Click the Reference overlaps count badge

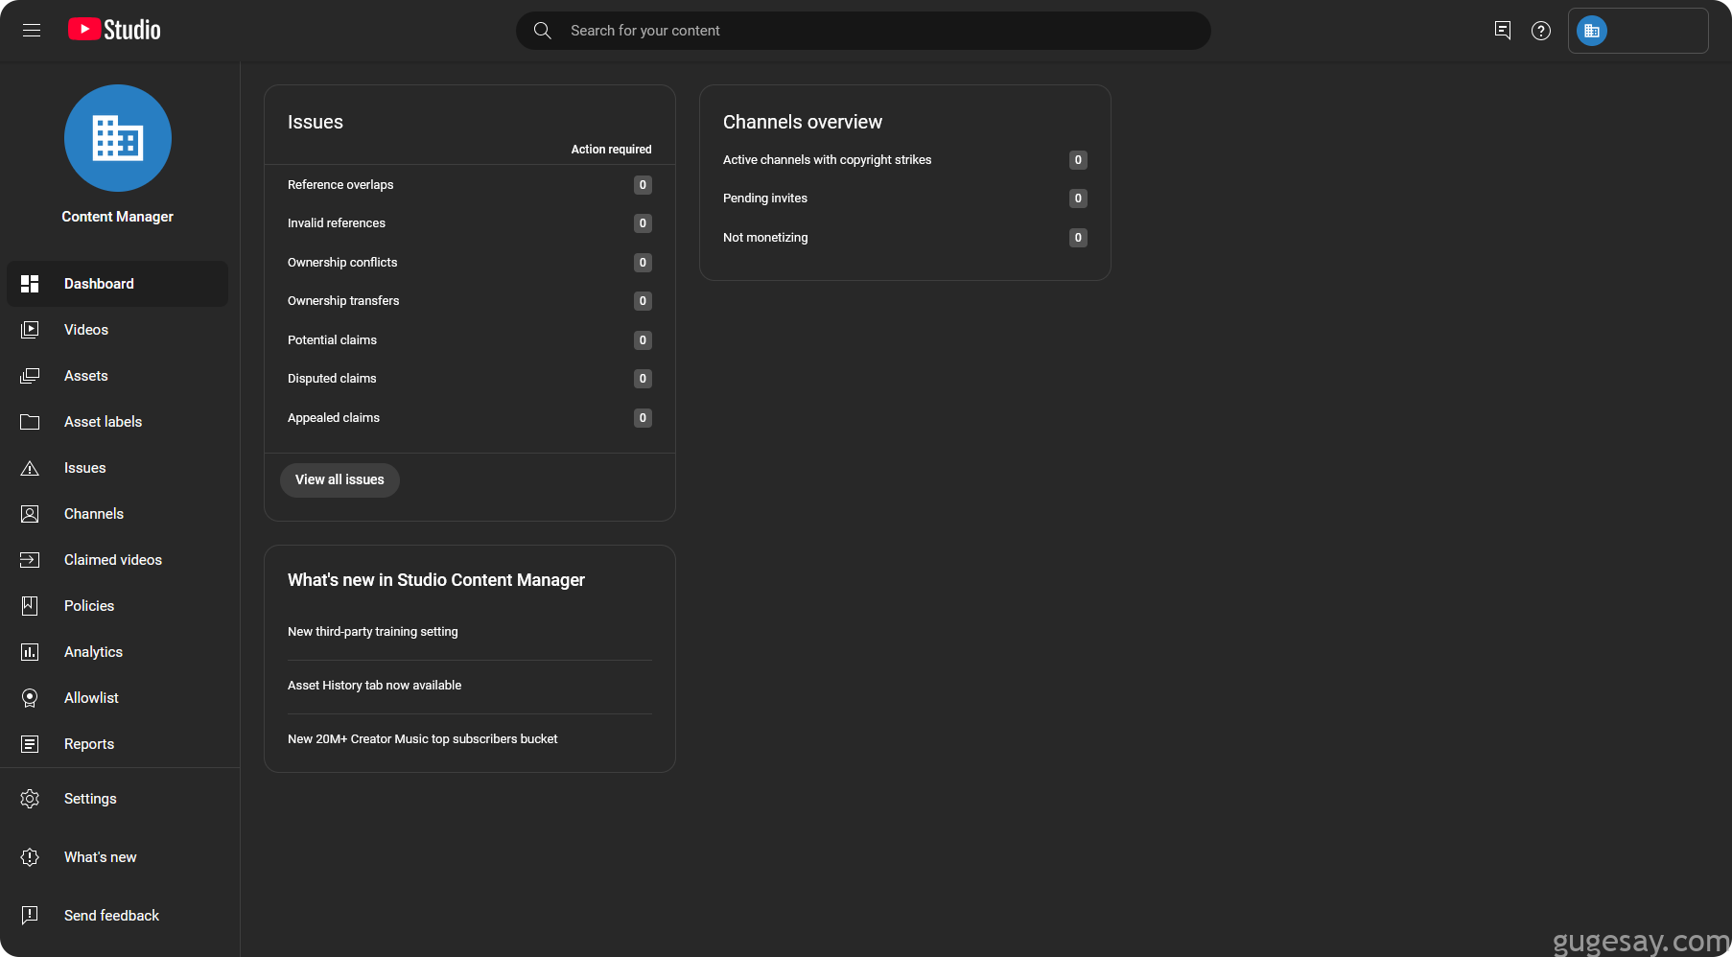[643, 185]
